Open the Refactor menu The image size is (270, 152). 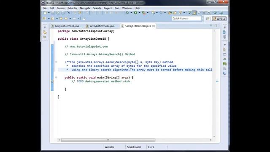72,8
